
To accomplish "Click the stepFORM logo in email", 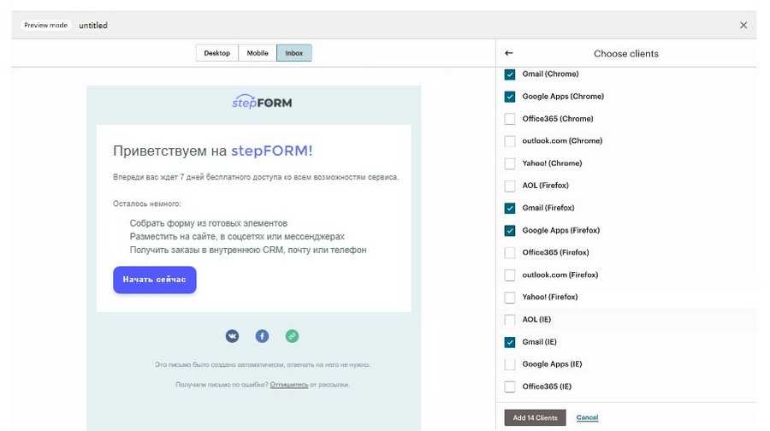I will (x=262, y=103).
